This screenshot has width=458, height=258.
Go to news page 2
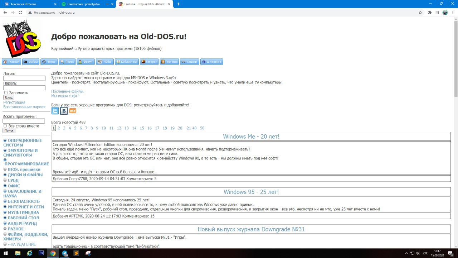click(x=59, y=128)
